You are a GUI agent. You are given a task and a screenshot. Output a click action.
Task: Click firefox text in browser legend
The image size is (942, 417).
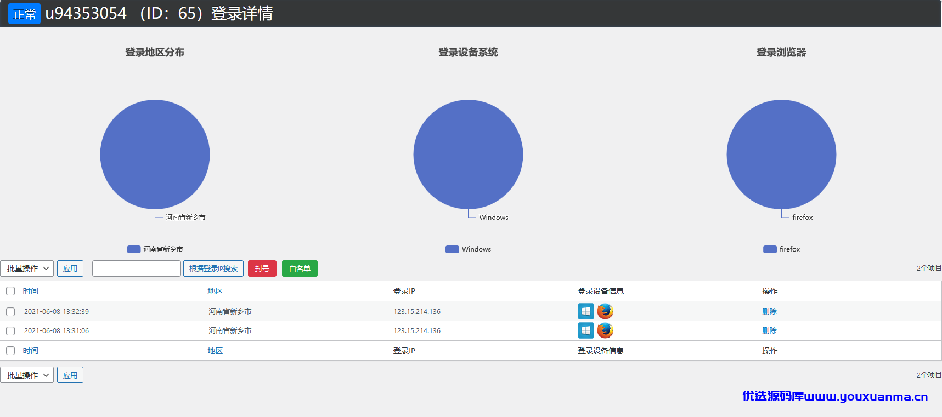pyautogui.click(x=789, y=249)
